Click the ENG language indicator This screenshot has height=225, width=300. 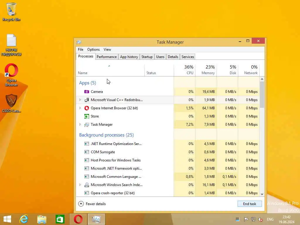pos(270,219)
